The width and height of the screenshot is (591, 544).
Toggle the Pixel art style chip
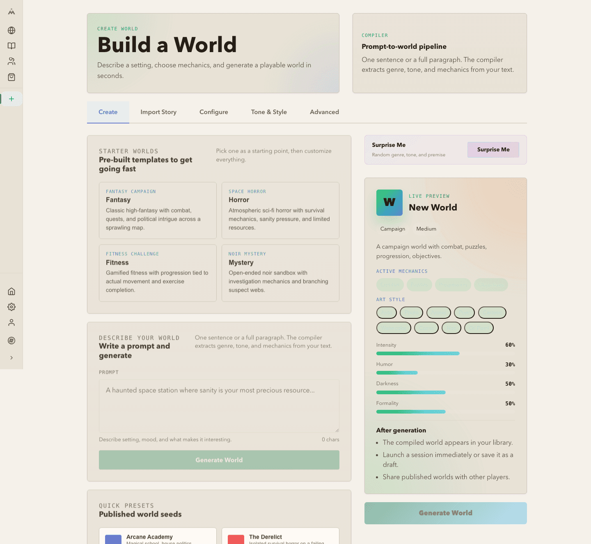(464, 312)
